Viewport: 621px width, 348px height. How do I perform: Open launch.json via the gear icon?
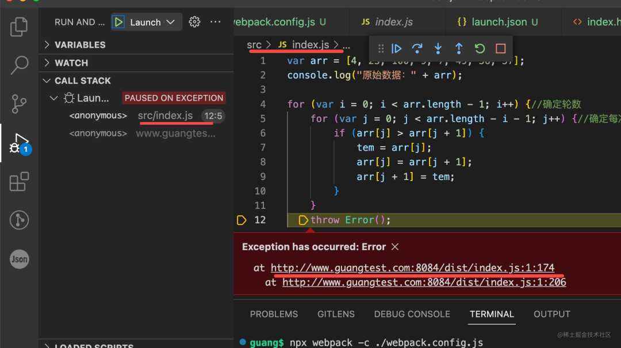[x=194, y=22]
